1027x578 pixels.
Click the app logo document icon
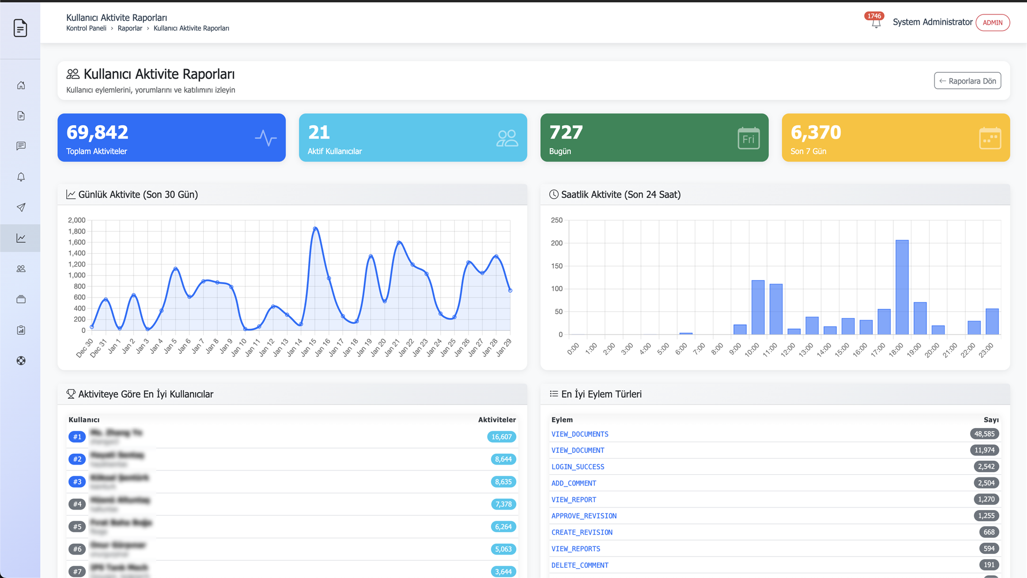point(20,28)
